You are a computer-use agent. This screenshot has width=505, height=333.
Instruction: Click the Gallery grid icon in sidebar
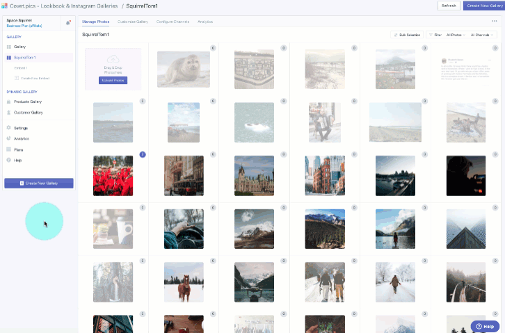[9, 47]
